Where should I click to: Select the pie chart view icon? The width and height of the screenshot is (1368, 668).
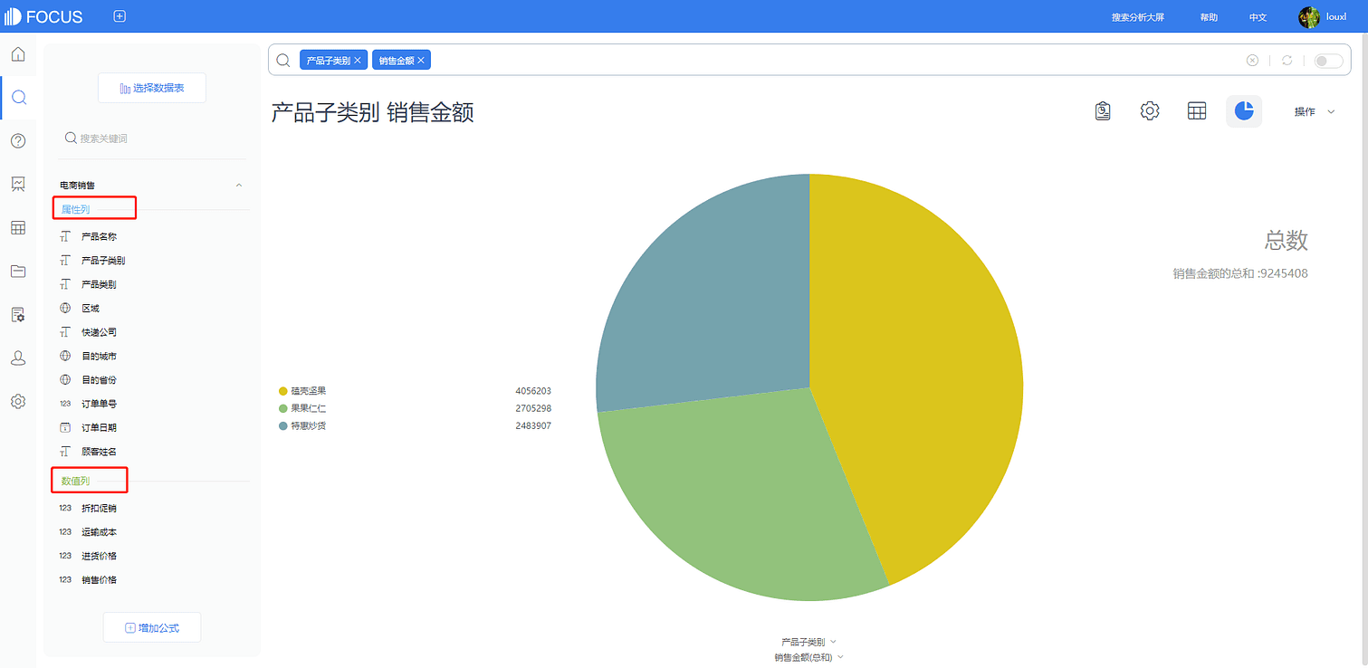tap(1244, 111)
